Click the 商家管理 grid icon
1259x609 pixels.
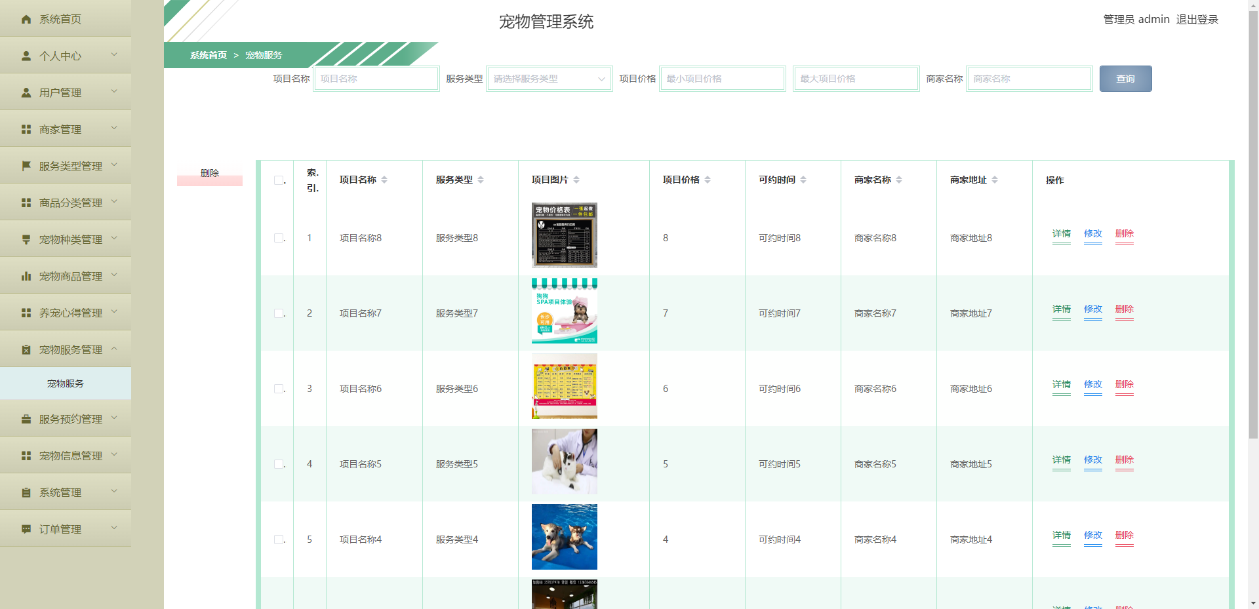click(25, 128)
